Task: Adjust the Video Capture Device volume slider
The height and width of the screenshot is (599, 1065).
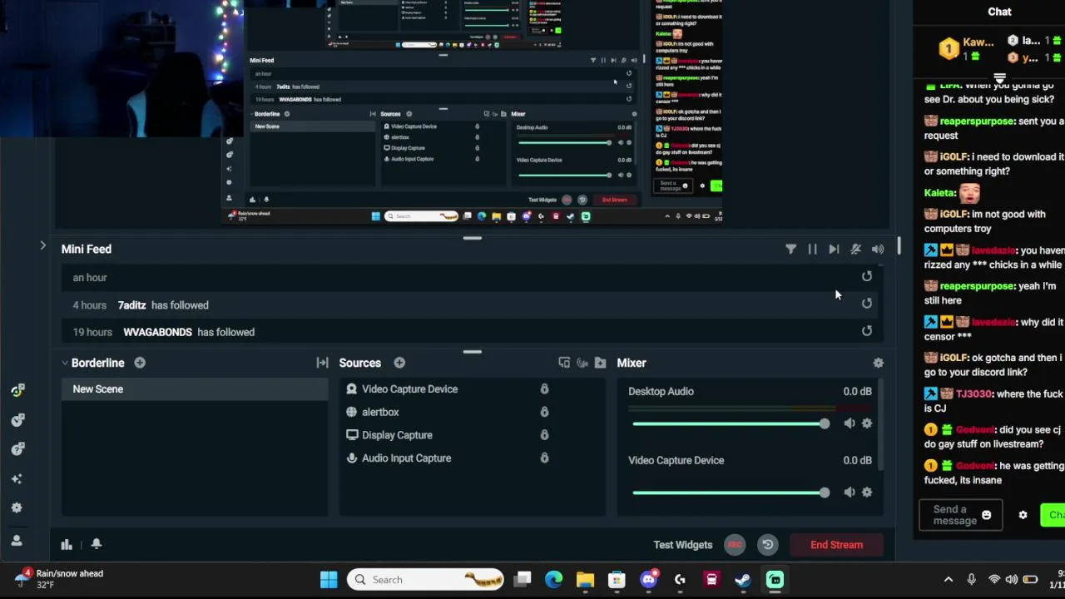Action: 731,493
